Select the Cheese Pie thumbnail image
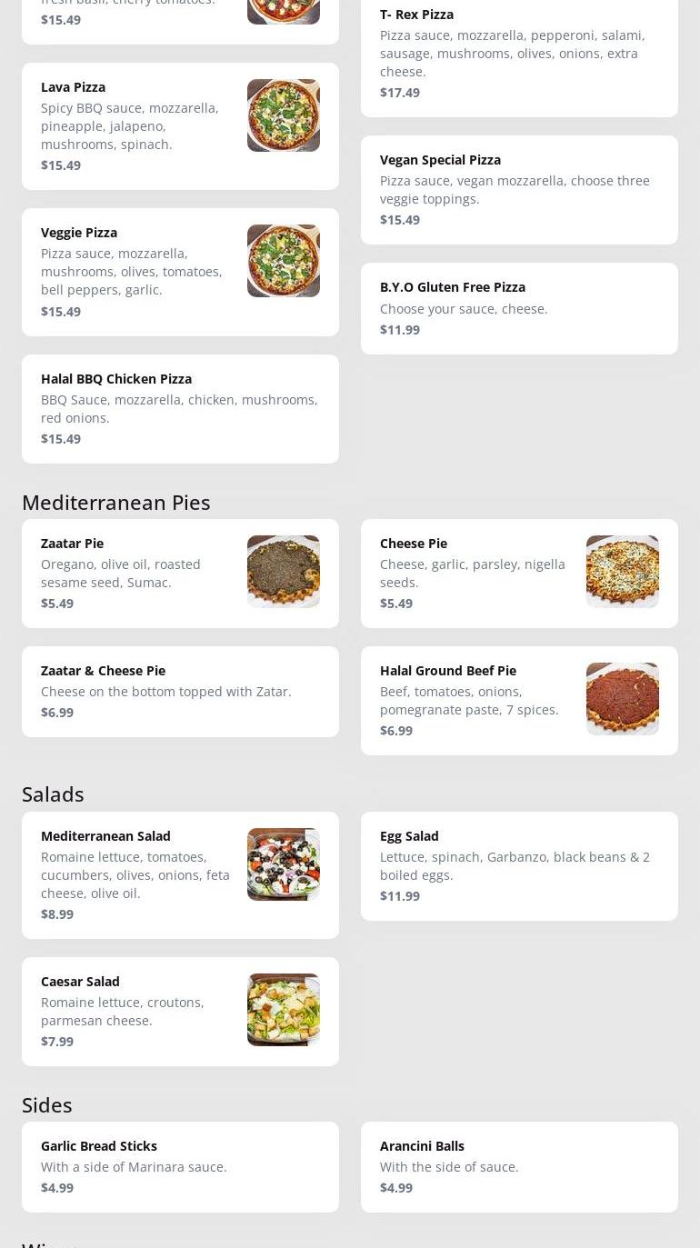 click(x=622, y=572)
